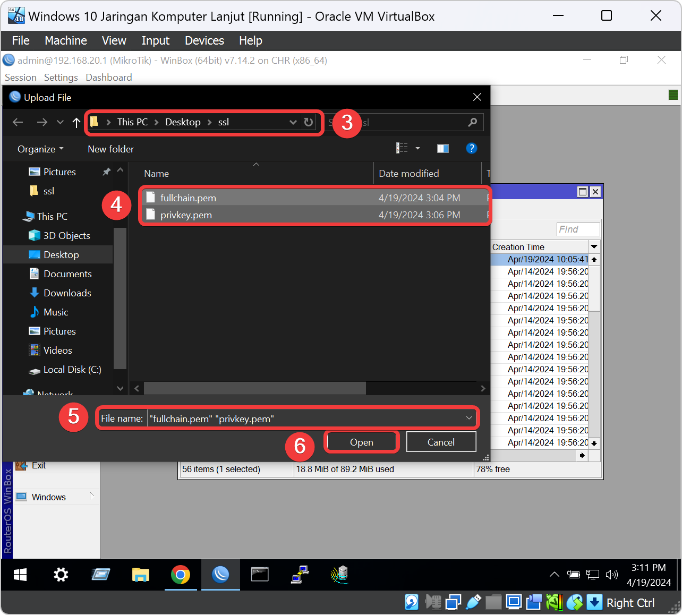
Task: Open the VirtualBox Input menu
Action: (156, 41)
